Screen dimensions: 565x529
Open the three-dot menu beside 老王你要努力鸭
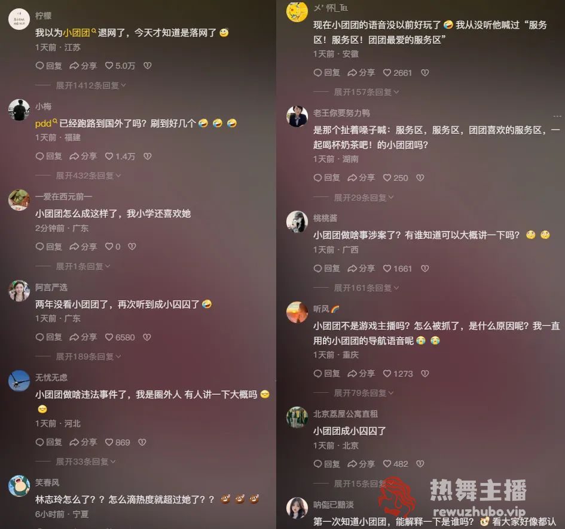(557, 116)
